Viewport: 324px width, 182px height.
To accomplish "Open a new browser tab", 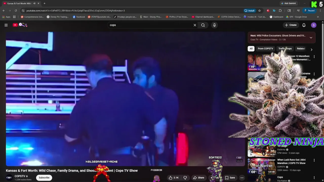I will [x=45, y=3].
